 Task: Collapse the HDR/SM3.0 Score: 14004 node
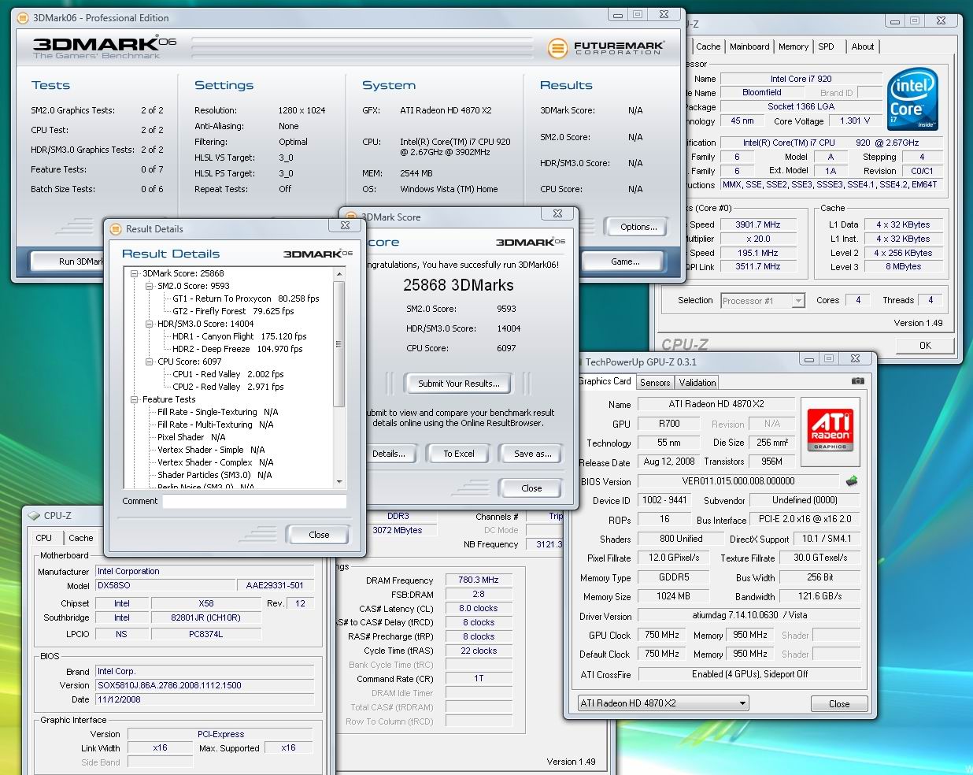[x=150, y=324]
